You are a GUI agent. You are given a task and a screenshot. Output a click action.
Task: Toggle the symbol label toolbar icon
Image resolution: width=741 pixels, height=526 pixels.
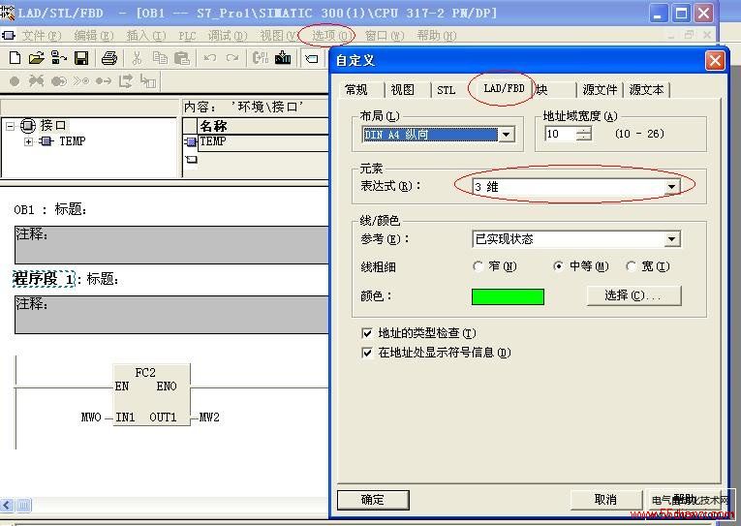pyautogui.click(x=312, y=59)
